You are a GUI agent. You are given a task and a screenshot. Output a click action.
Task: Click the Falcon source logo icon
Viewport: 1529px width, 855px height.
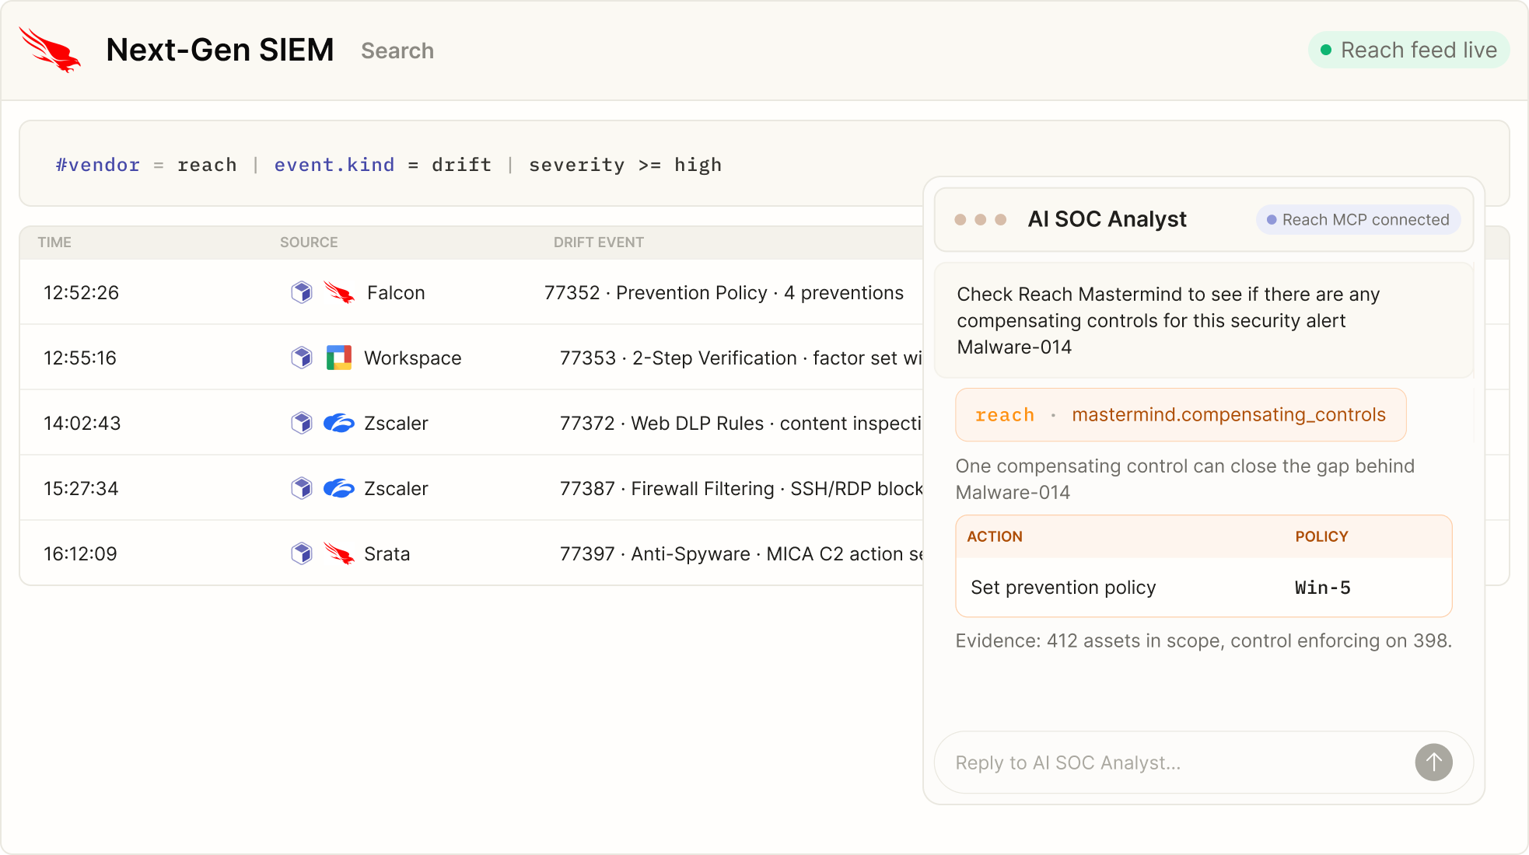[339, 293]
